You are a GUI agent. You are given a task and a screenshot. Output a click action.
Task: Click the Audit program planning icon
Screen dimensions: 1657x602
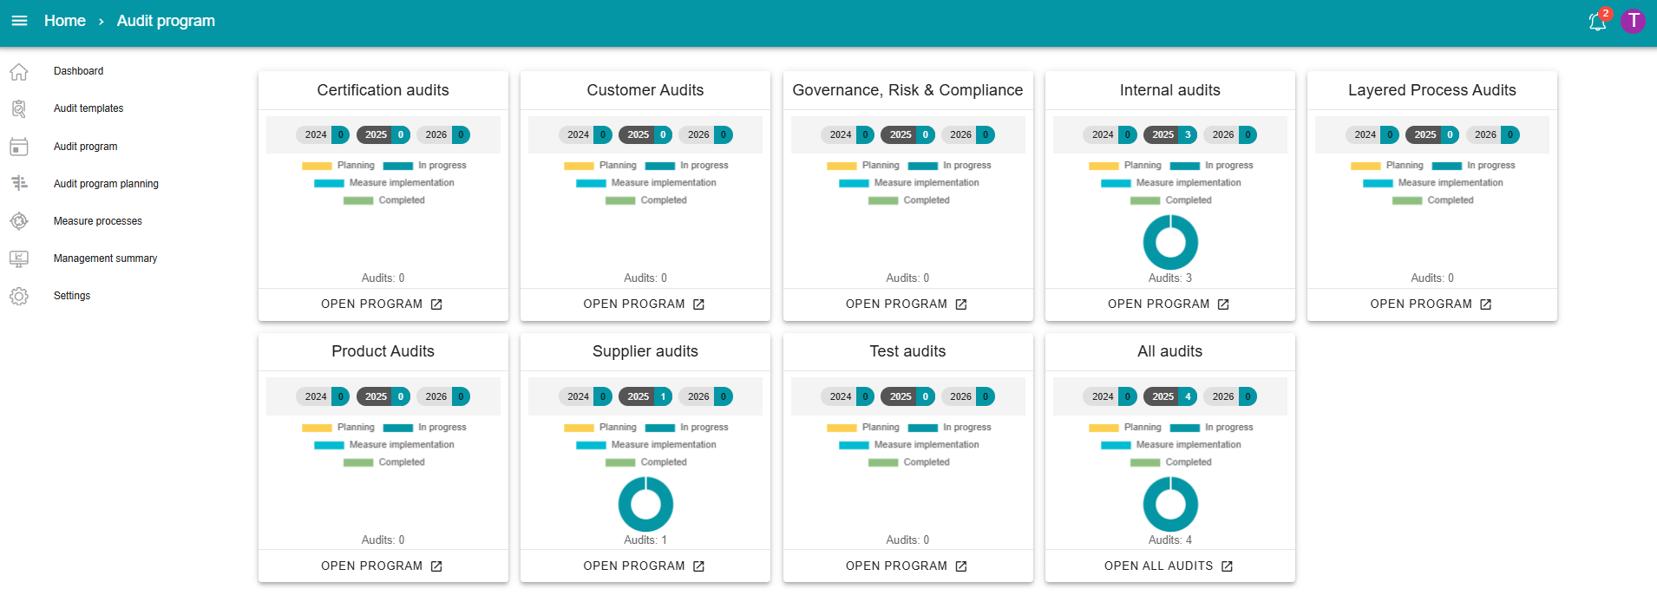click(19, 184)
